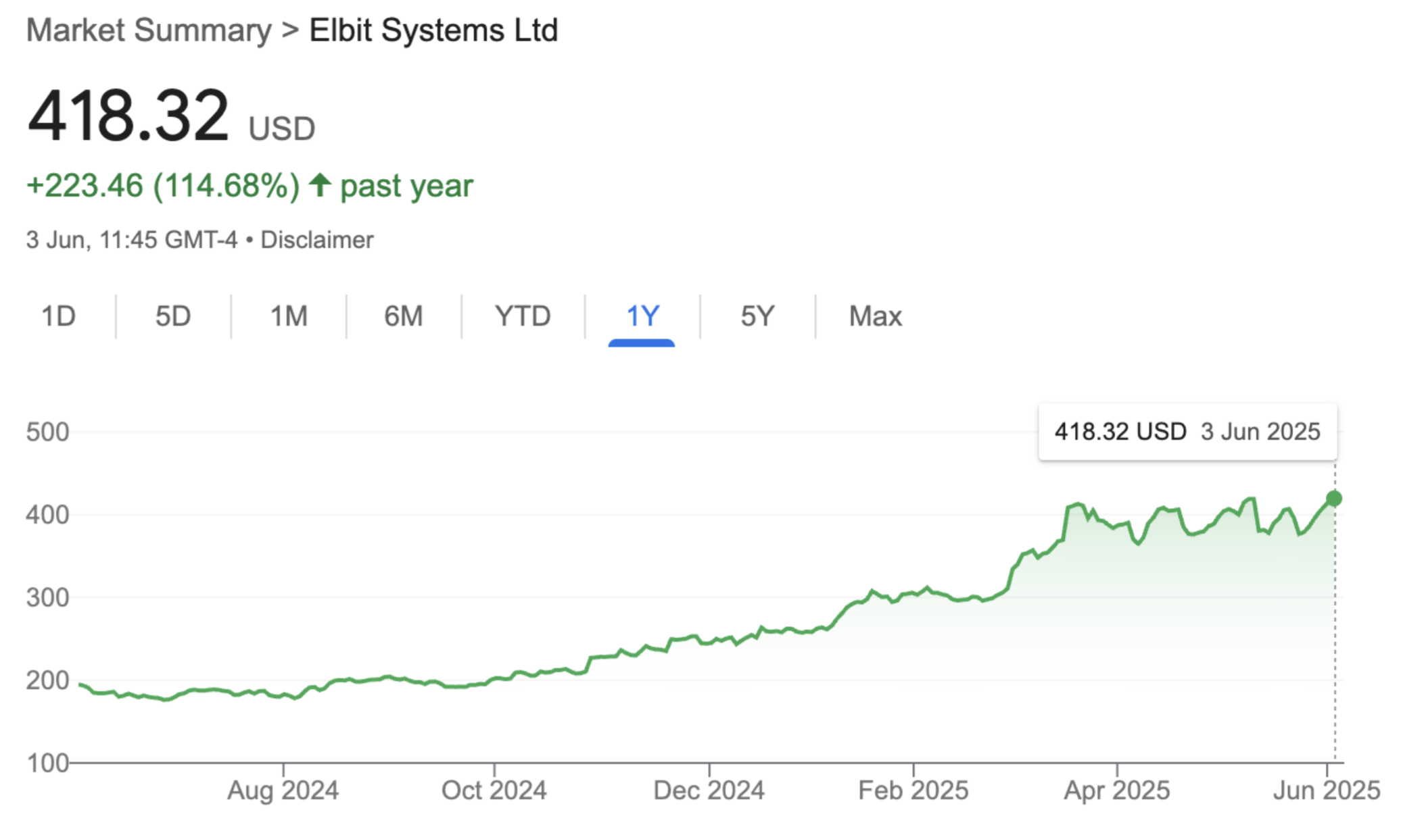Image resolution: width=1401 pixels, height=827 pixels.
Task: Switch chart to YTD range
Action: point(523,316)
